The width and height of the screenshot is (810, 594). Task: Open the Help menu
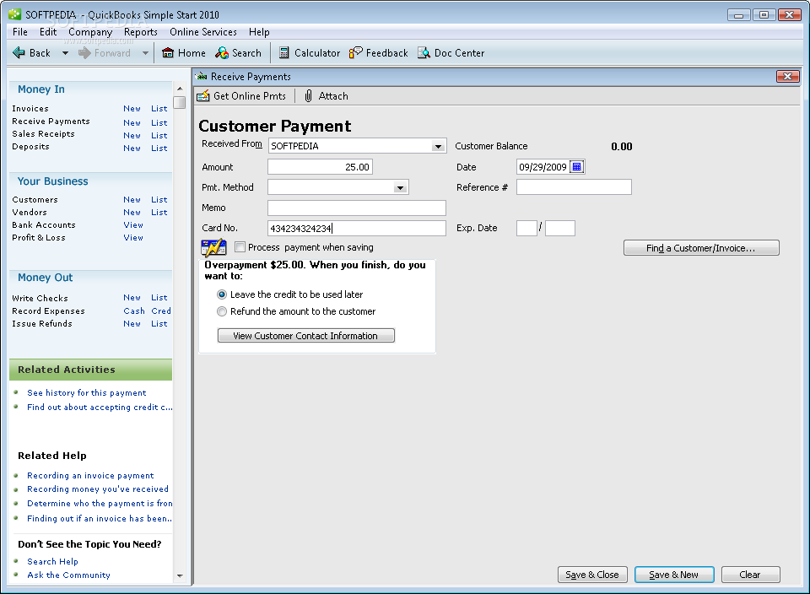259,32
